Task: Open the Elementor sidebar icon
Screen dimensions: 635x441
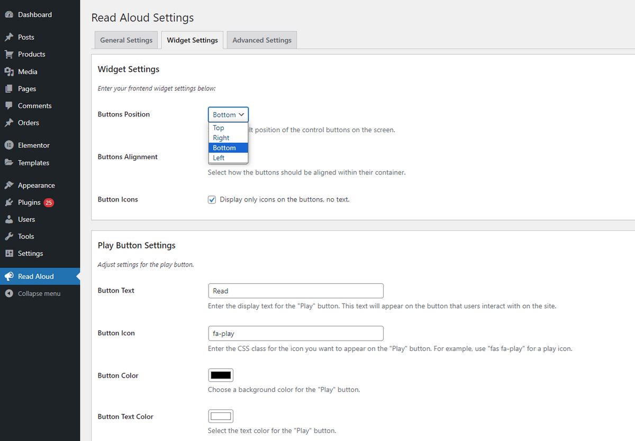Action: click(x=9, y=145)
